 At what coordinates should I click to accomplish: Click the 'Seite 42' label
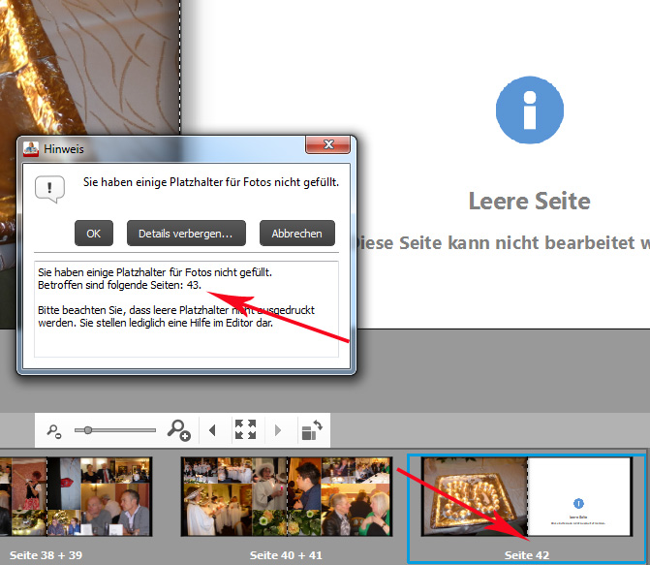526,555
